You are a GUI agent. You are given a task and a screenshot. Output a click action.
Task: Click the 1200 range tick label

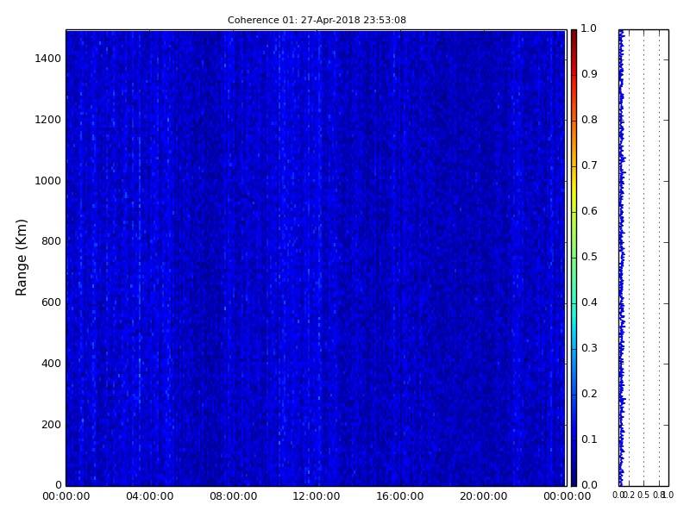click(48, 120)
